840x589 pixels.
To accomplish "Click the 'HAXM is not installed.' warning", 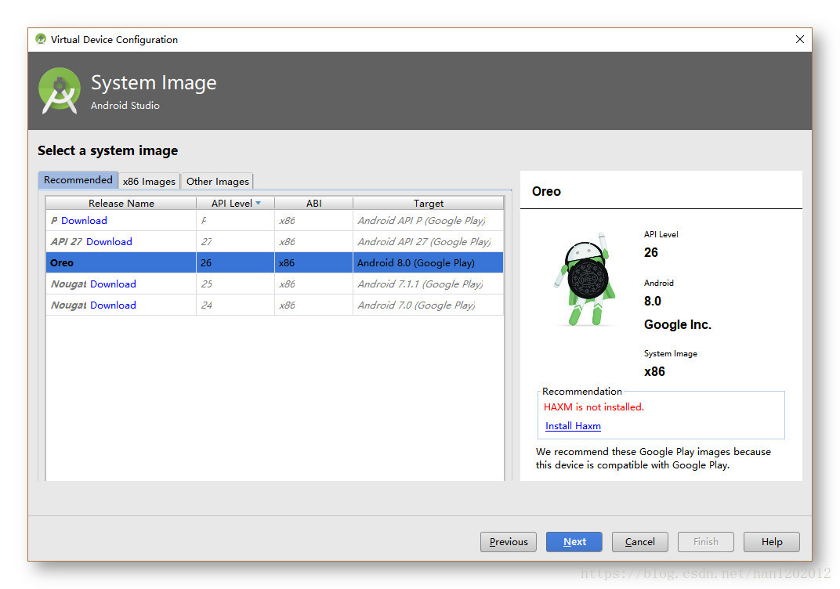I will 594,407.
